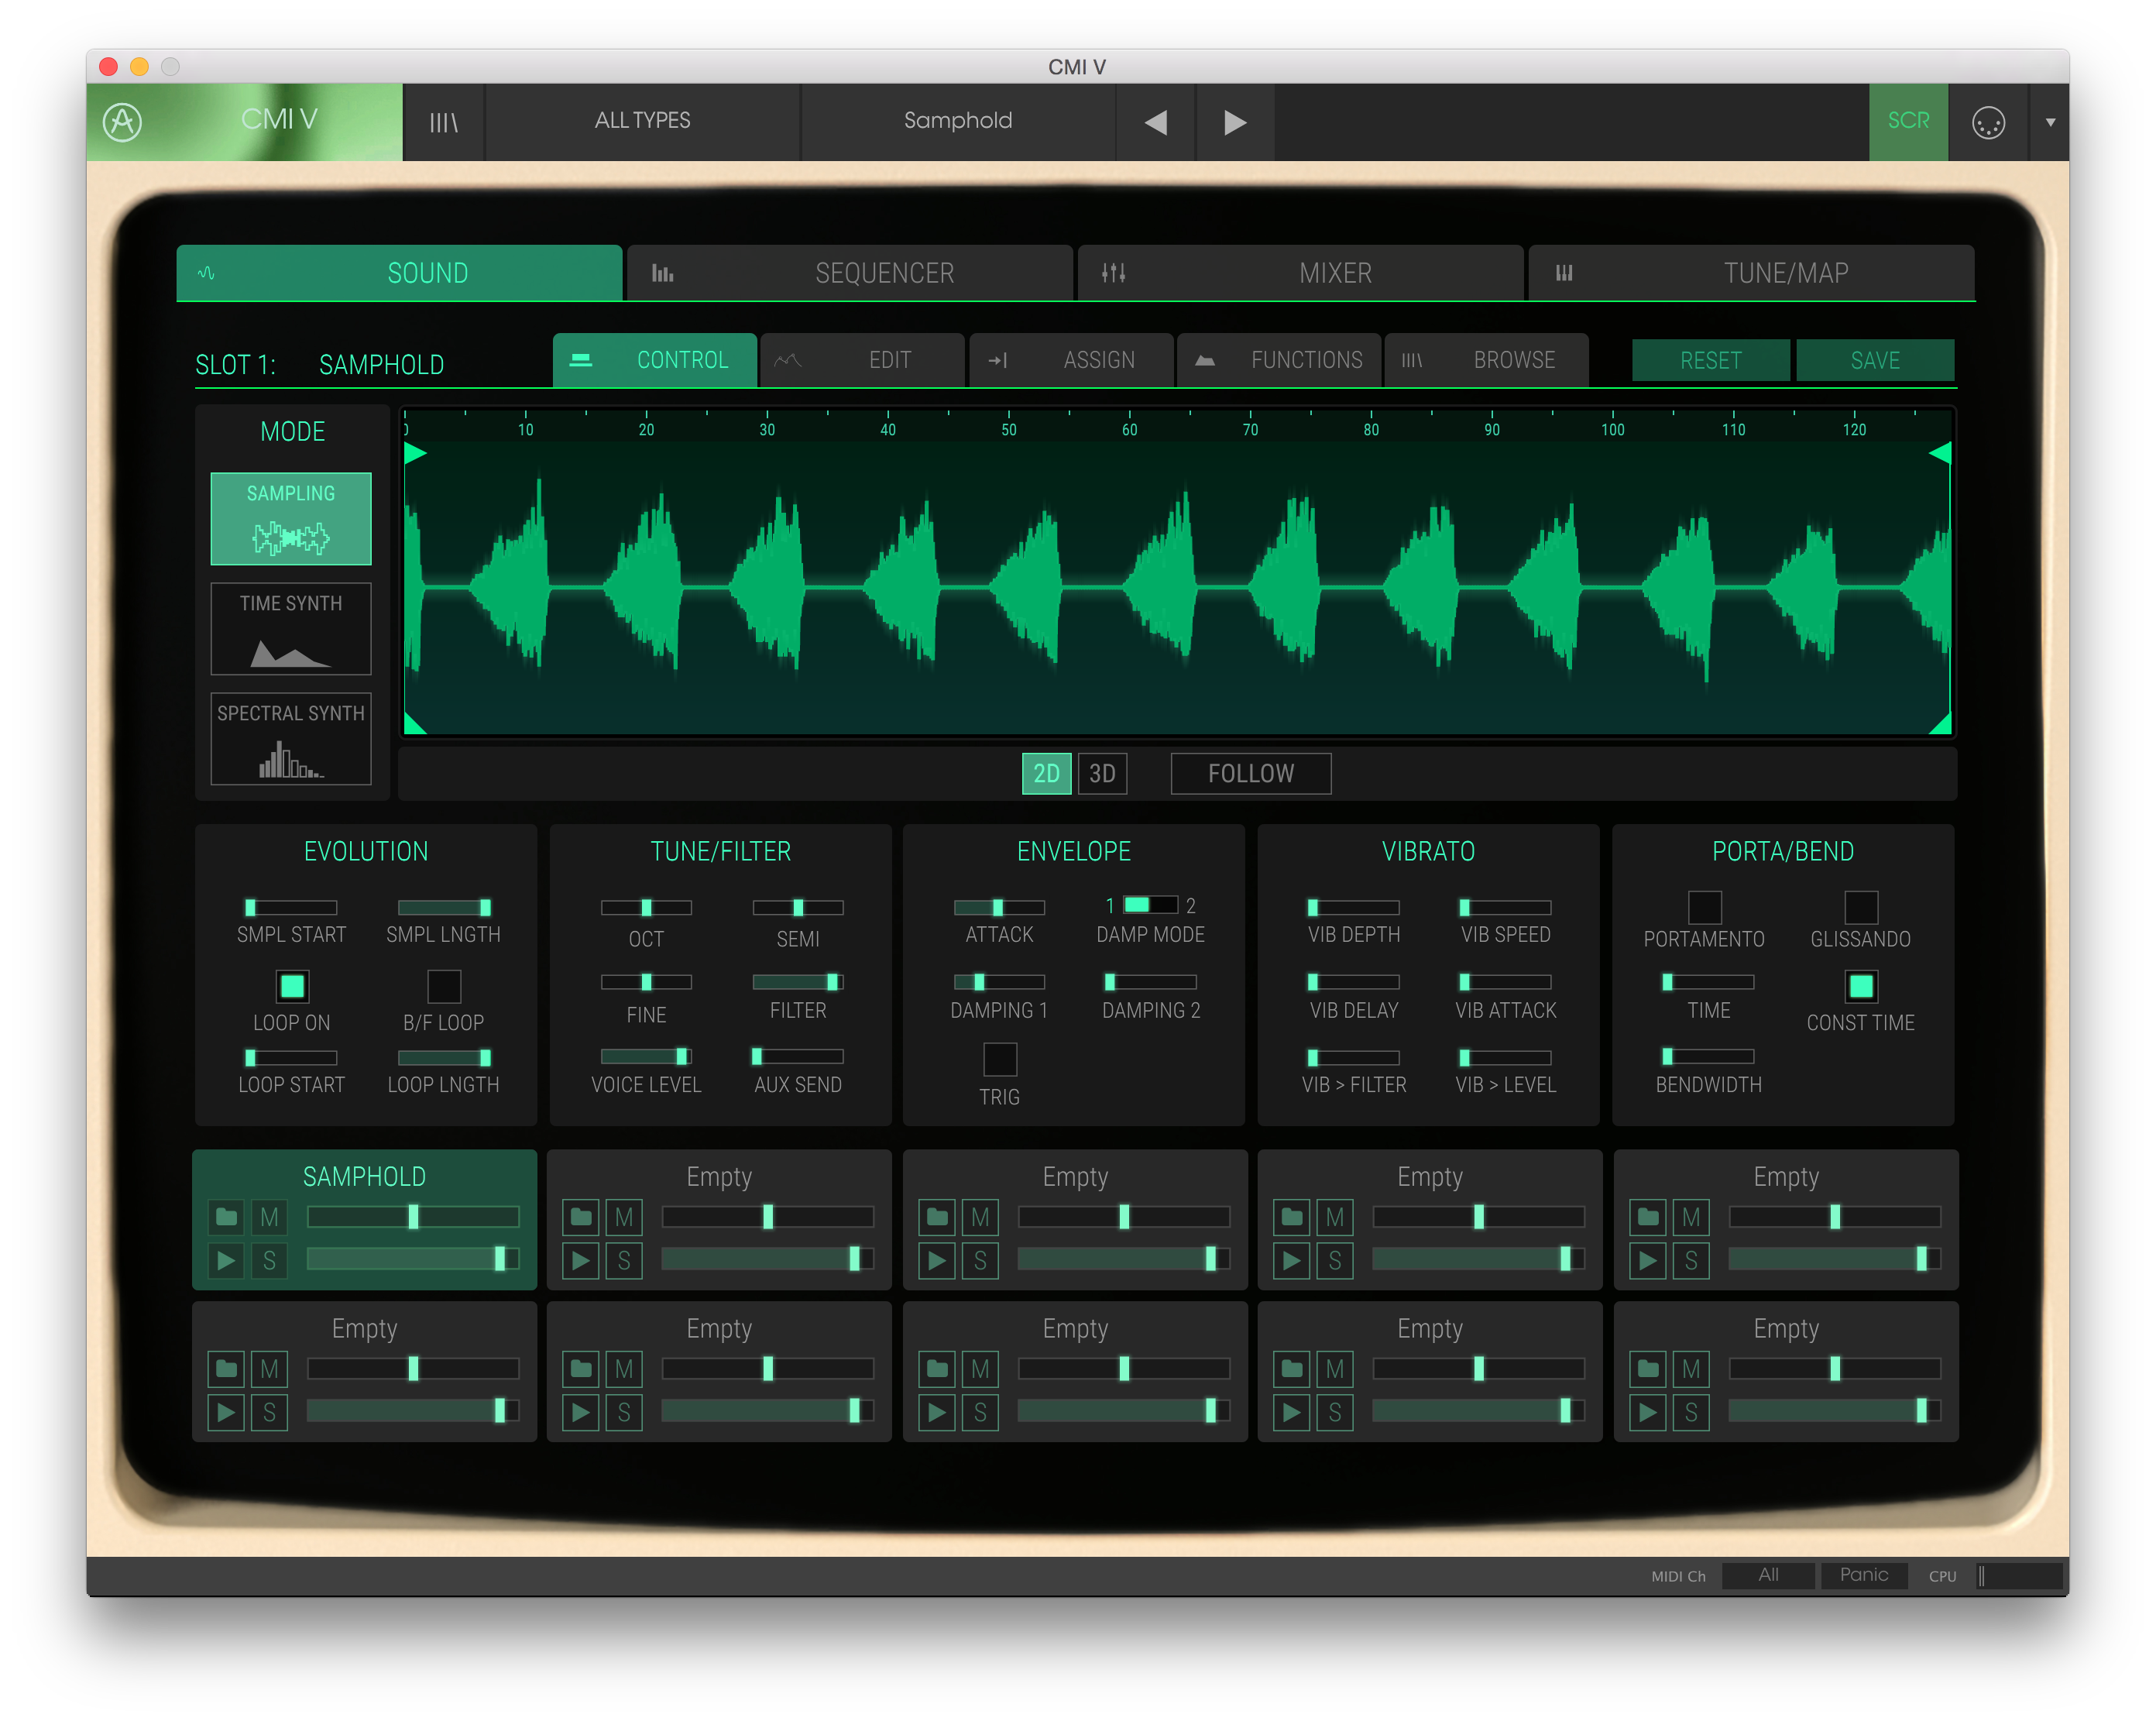Viewport: 2156px width, 1721px height.
Task: Toggle the LOOP ON checkbox
Action: pyautogui.click(x=292, y=986)
